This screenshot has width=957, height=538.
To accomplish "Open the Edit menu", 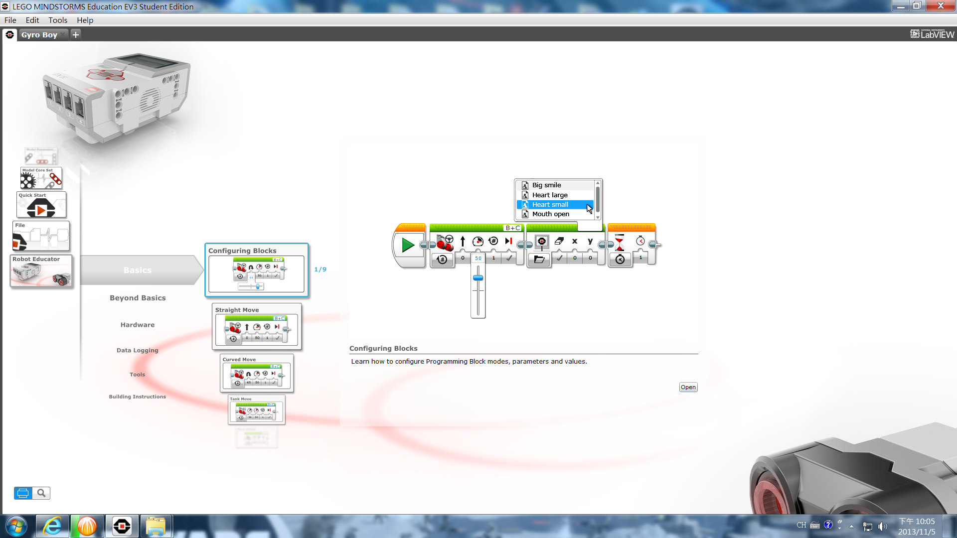I will point(32,20).
